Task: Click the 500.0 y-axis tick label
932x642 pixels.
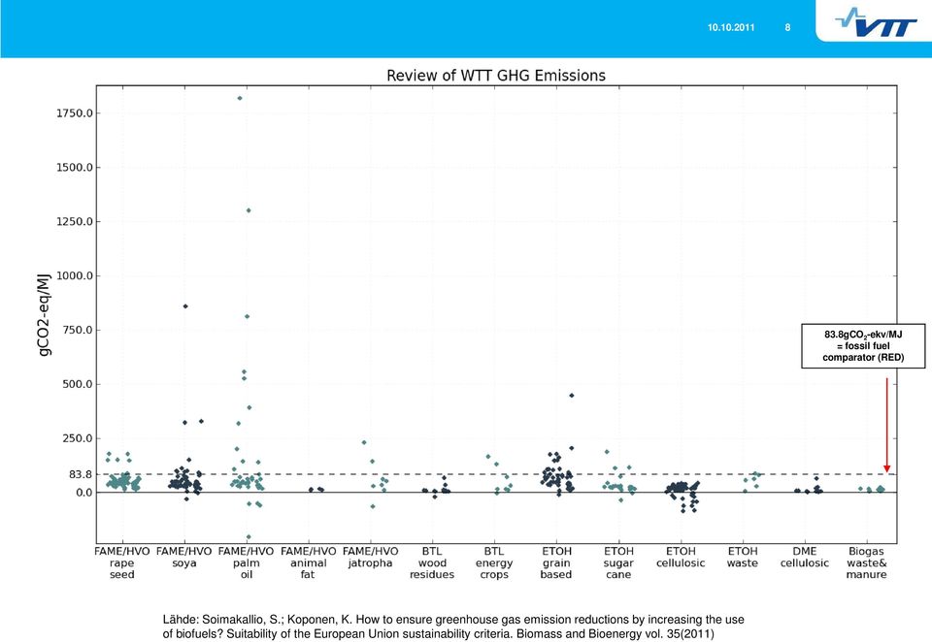Action: 78,384
